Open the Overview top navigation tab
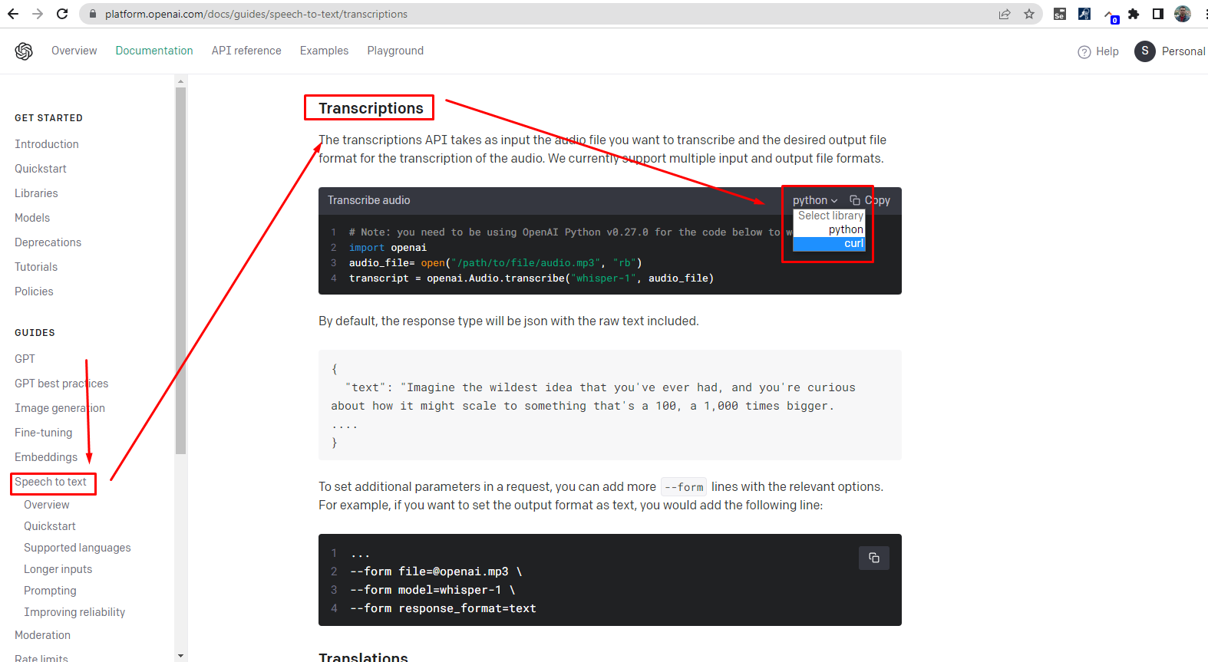Screen dimensions: 1208x662 click(x=74, y=51)
